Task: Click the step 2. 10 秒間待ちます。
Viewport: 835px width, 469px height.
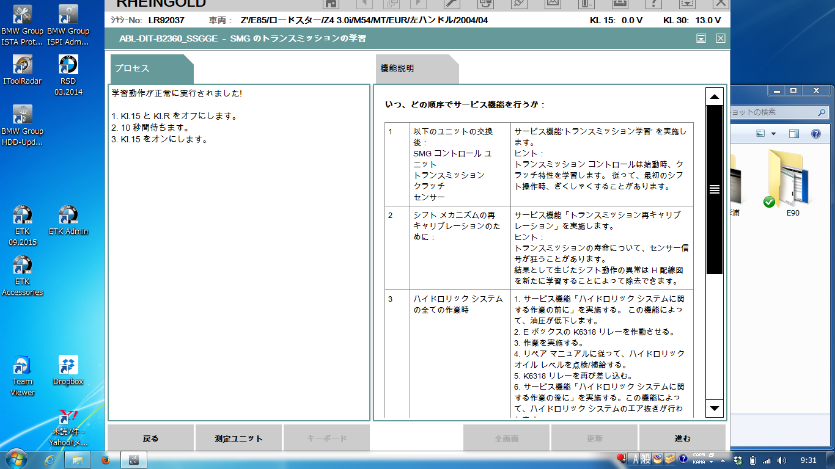Action: coord(150,128)
